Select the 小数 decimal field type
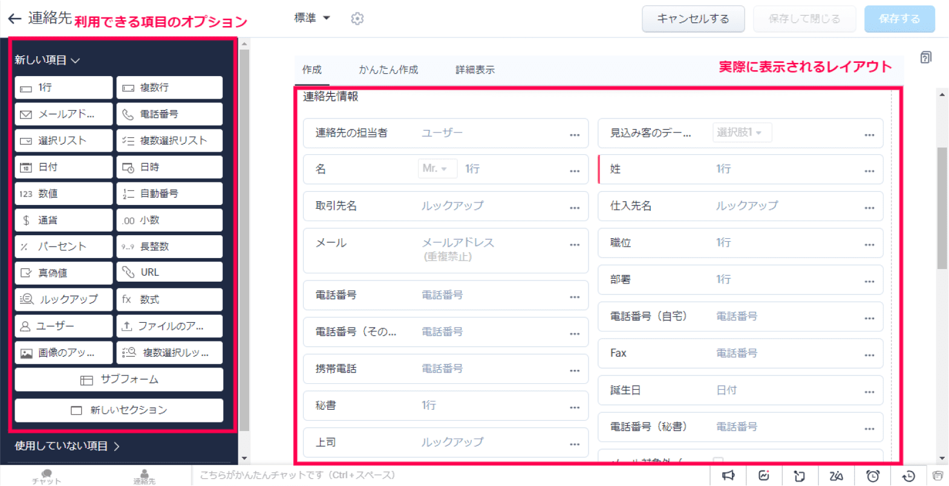949x486 pixels. [169, 220]
